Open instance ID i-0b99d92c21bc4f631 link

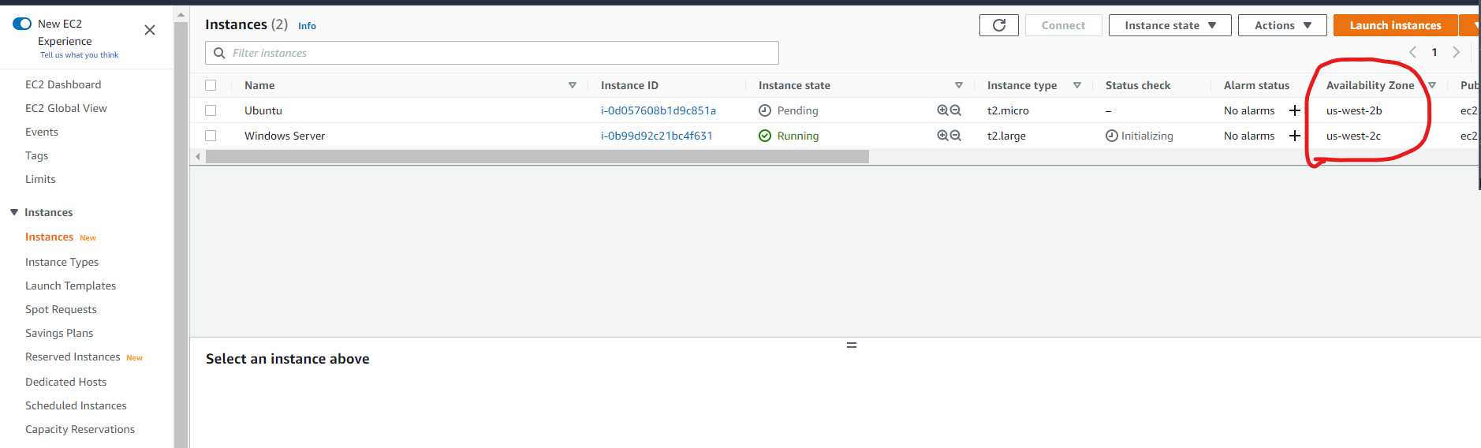657,136
